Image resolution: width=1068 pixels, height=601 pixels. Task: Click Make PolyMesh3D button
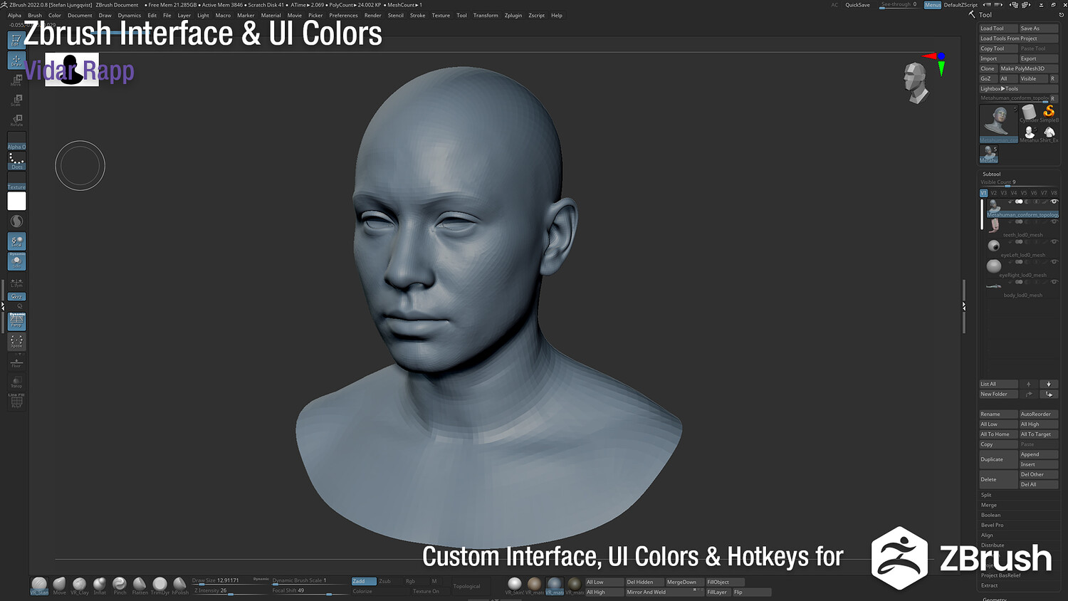(1028, 69)
